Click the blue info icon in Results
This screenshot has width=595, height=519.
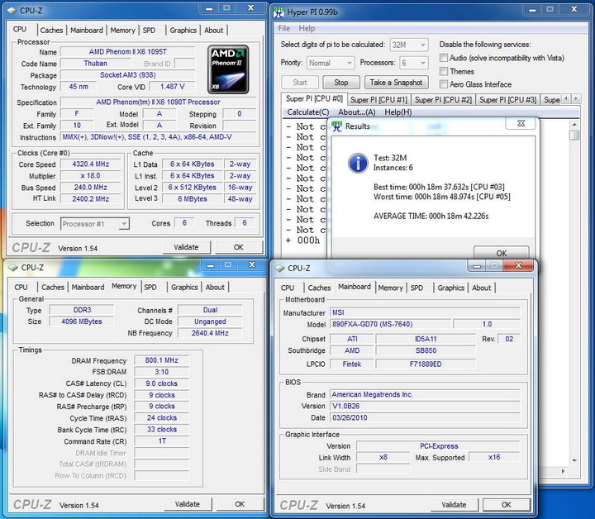point(357,162)
